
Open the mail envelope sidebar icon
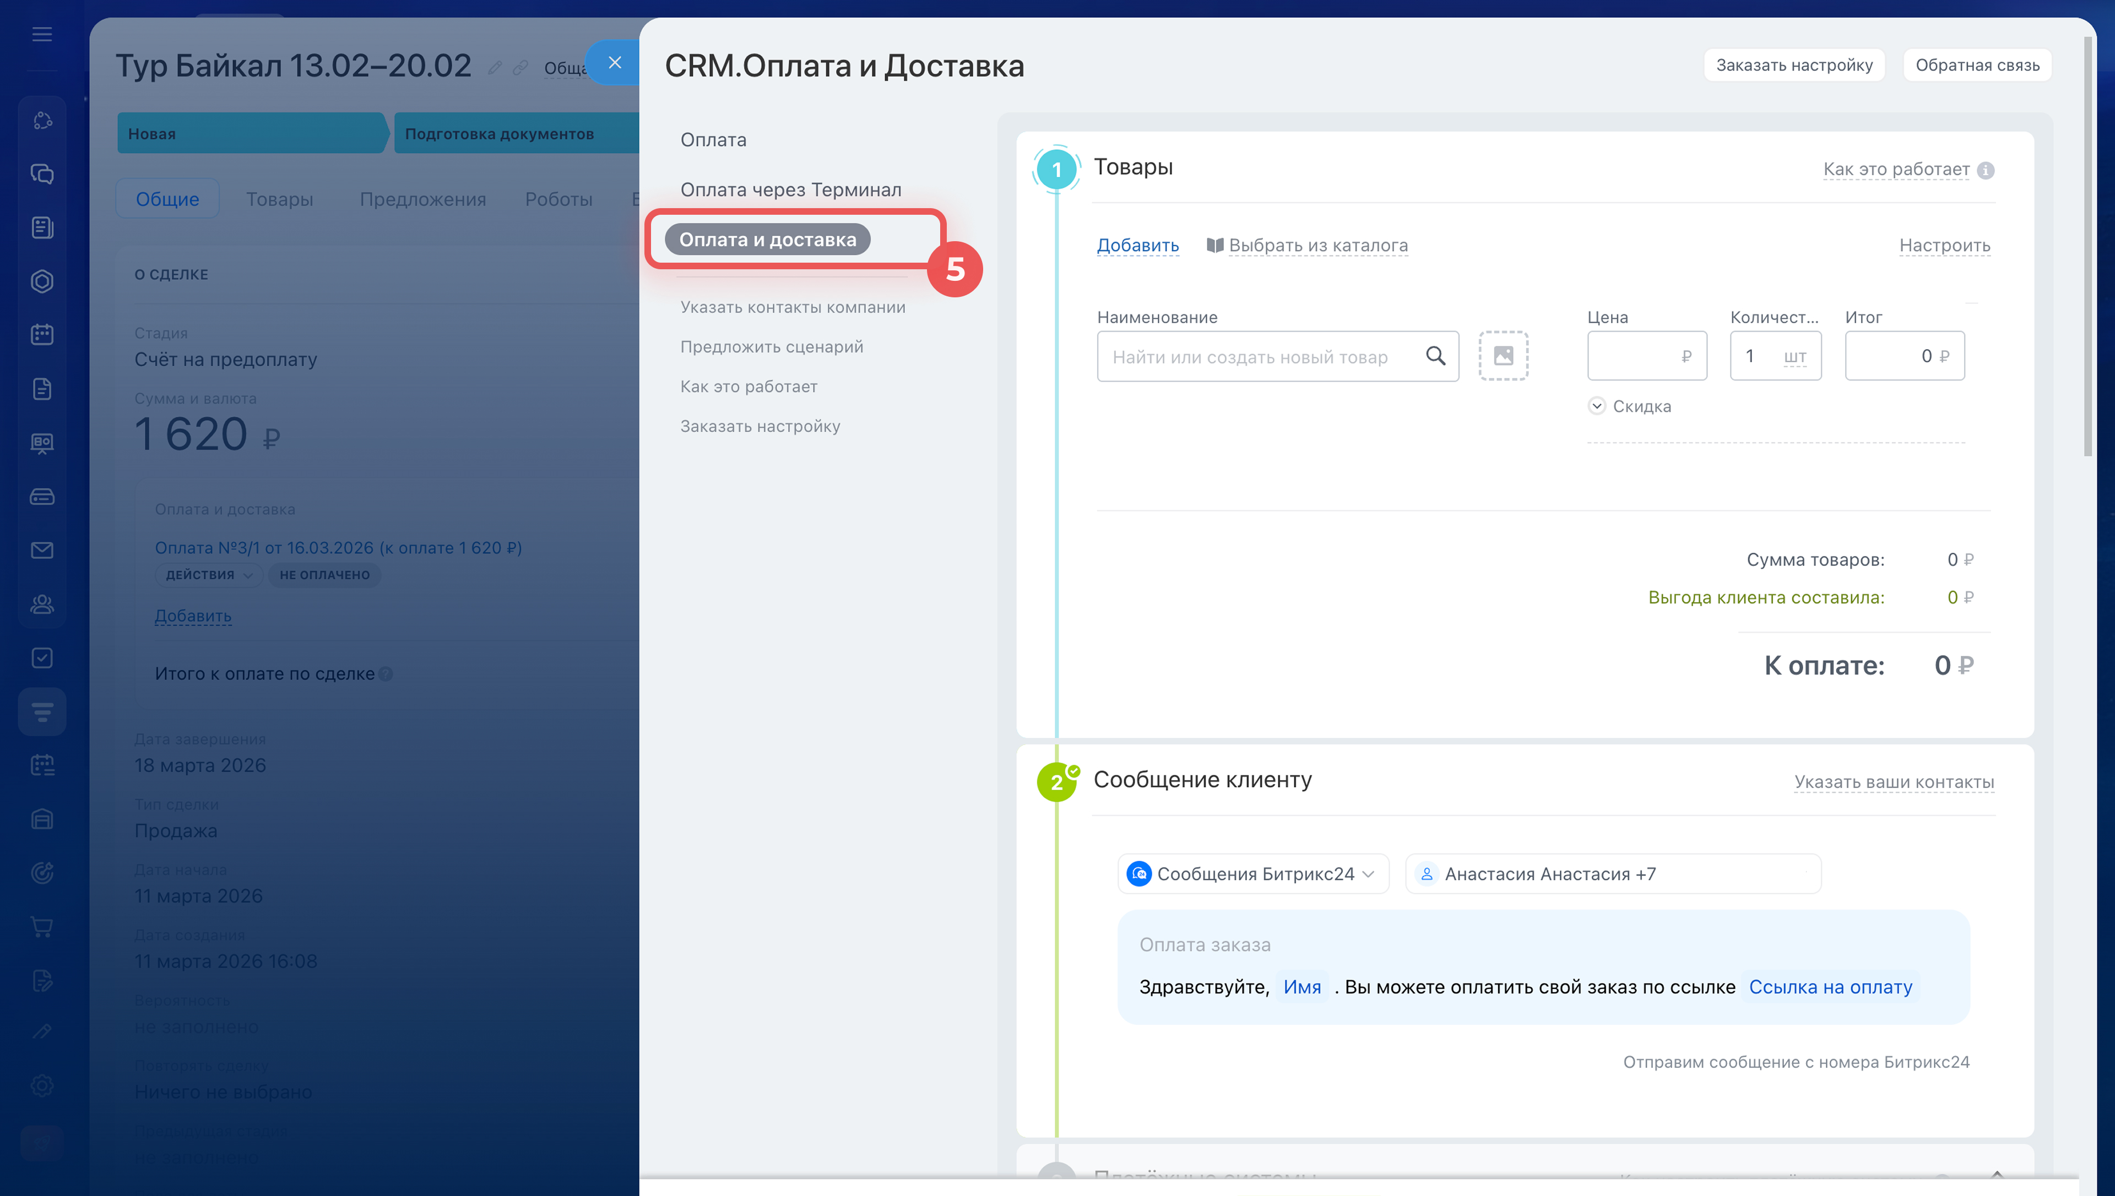pos(42,550)
